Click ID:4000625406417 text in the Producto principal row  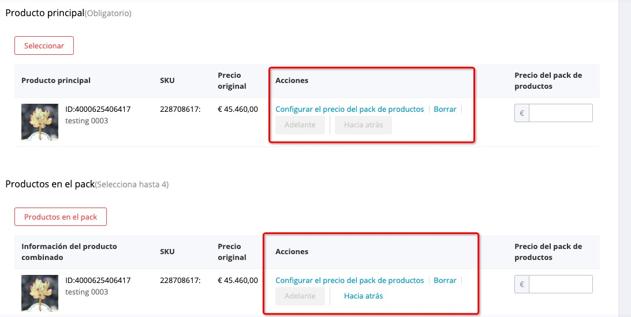point(98,109)
